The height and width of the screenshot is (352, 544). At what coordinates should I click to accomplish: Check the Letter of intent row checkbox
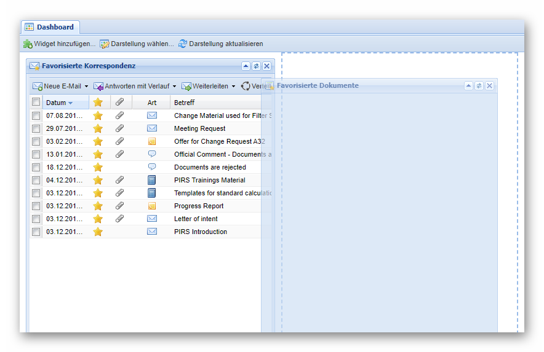click(36, 219)
